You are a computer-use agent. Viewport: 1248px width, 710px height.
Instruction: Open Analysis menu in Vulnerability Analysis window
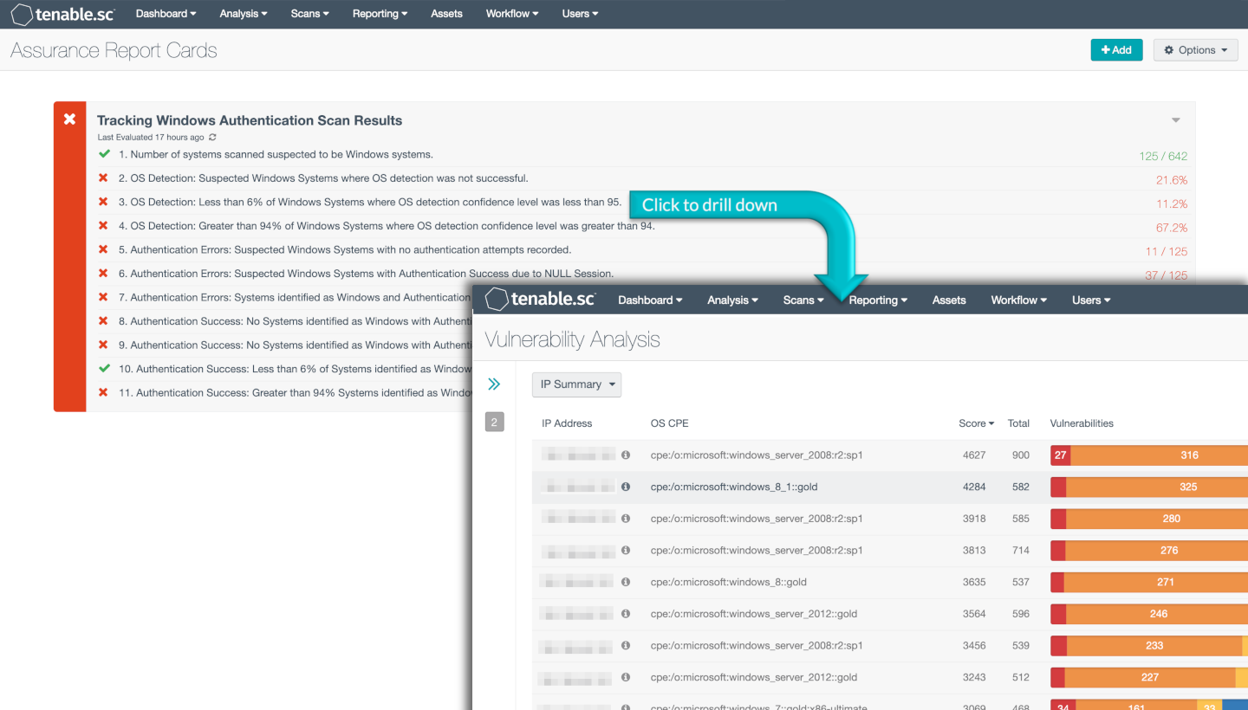click(x=732, y=300)
